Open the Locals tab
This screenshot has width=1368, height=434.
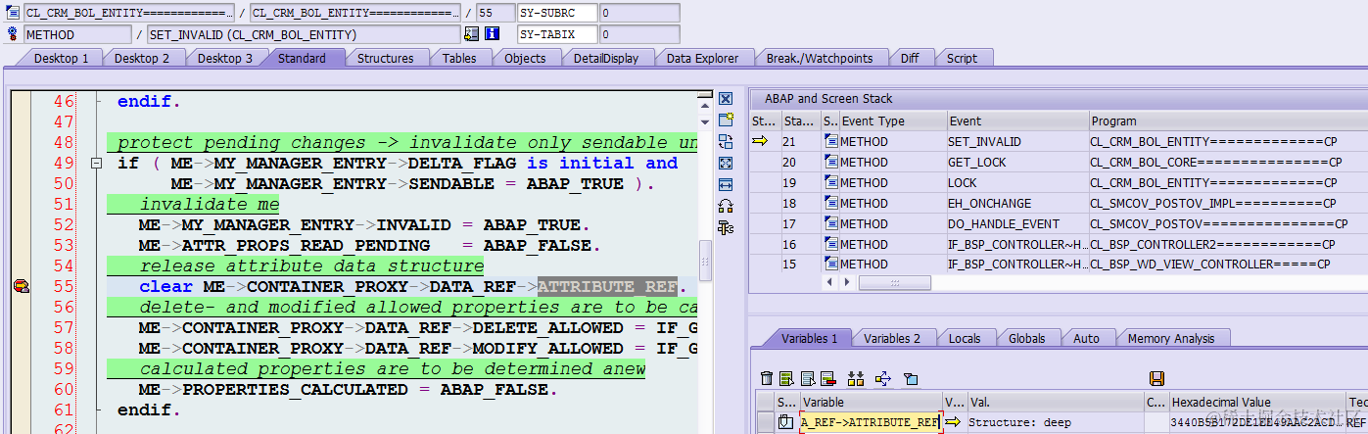click(x=965, y=338)
